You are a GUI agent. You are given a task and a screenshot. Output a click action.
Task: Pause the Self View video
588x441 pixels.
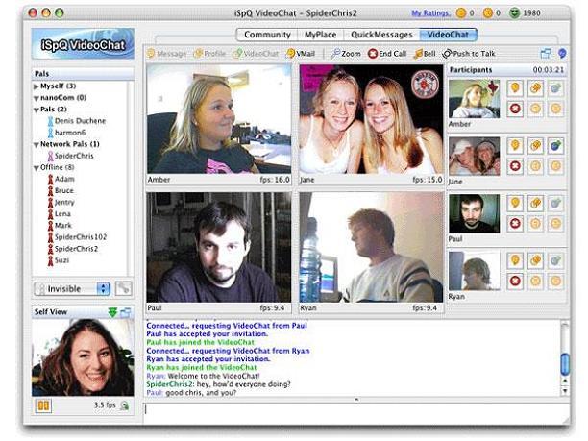43,405
